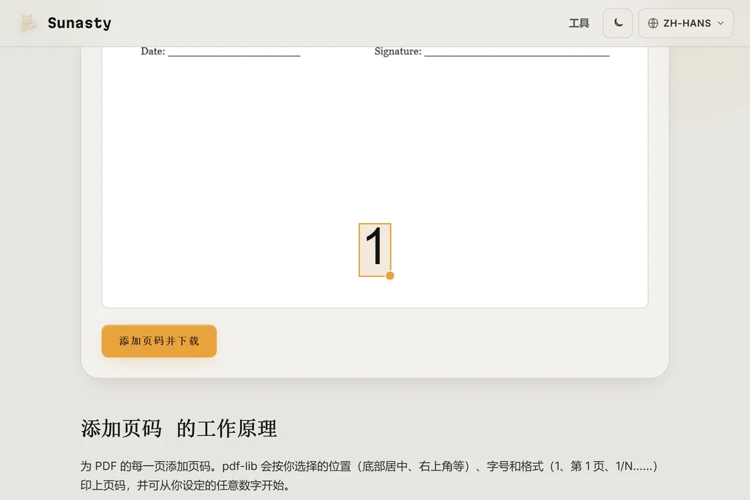The image size is (750, 500).
Task: Toggle dark mode with the moon icon
Action: tap(618, 23)
